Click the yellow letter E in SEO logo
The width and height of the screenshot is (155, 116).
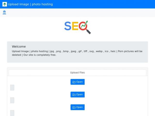click(x=75, y=26)
